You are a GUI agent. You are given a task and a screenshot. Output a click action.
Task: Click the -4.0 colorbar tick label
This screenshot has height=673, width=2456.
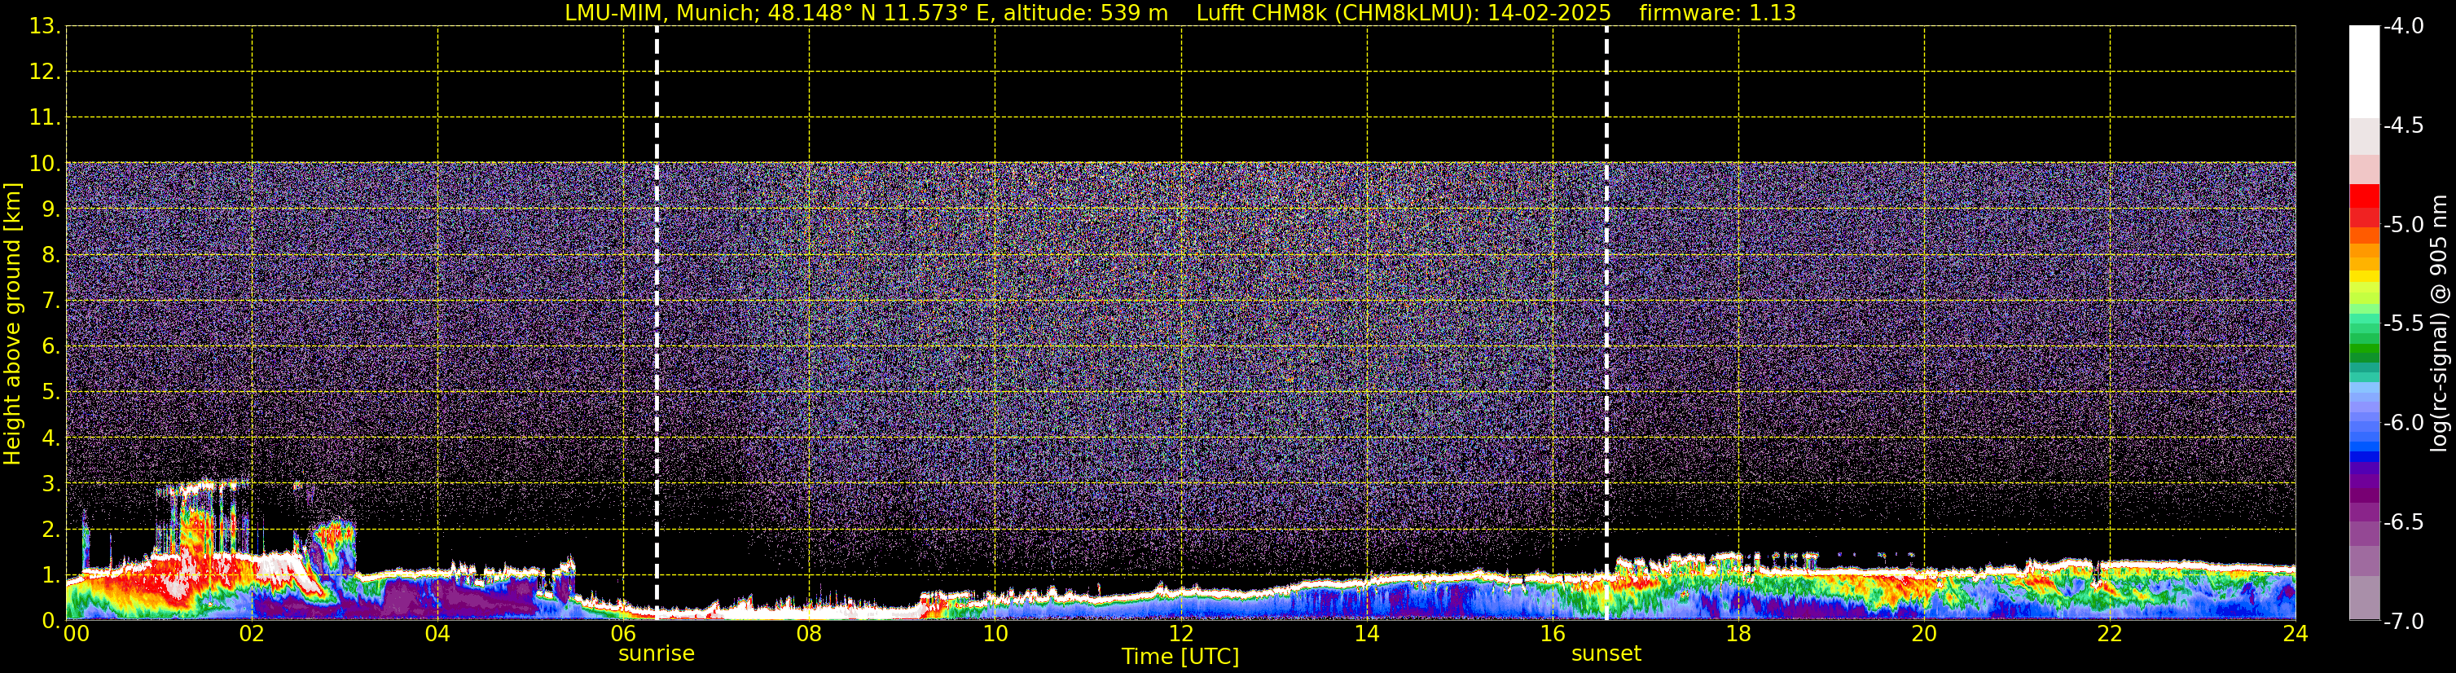click(2404, 27)
